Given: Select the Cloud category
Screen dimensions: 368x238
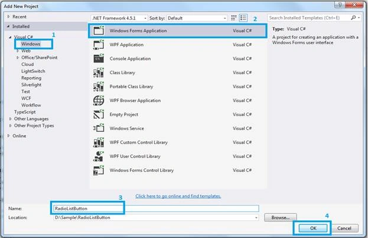Looking at the screenshot, I should (x=27, y=64).
